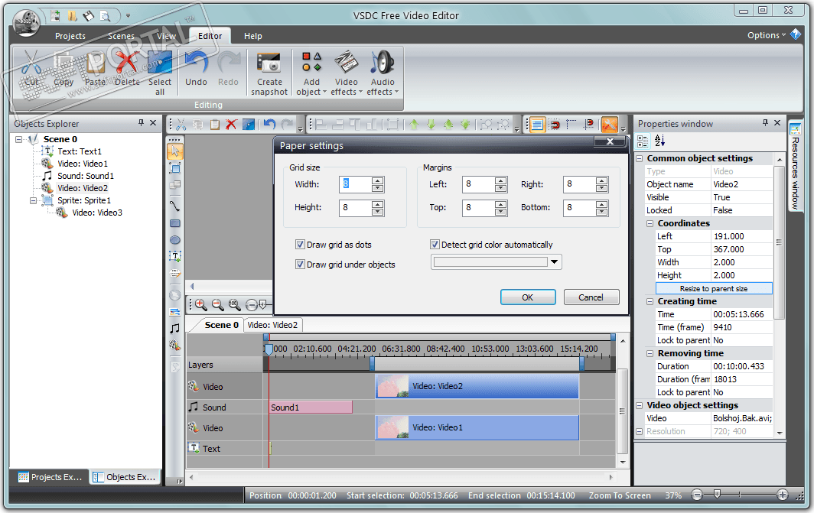This screenshot has height=513, width=814.
Task: Select Video: Video3 in Objects Explorer
Action: (97, 213)
